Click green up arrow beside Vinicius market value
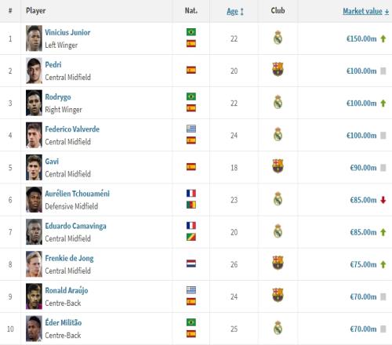392x345 pixels. [x=383, y=39]
